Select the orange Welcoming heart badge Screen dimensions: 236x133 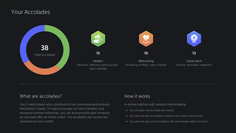(146, 39)
